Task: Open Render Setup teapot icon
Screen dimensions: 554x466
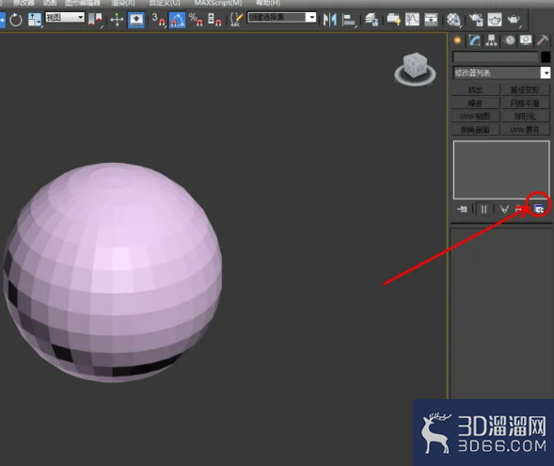Action: click(476, 20)
